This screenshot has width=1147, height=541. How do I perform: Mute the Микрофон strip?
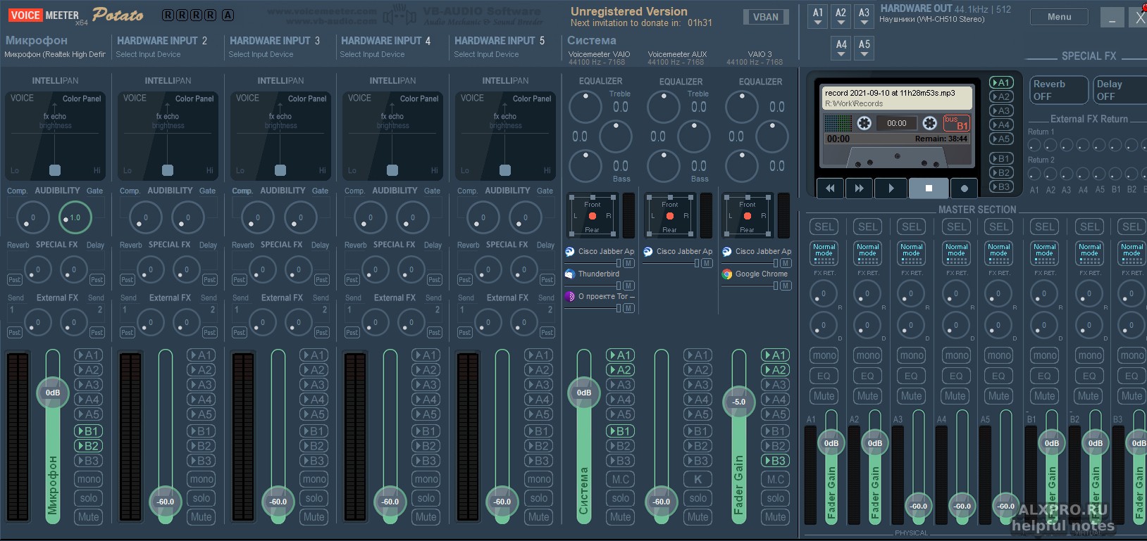pos(89,516)
